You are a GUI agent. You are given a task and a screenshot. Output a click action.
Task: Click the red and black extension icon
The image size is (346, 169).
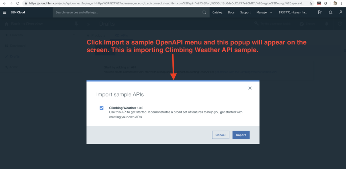pyautogui.click(x=319, y=3)
